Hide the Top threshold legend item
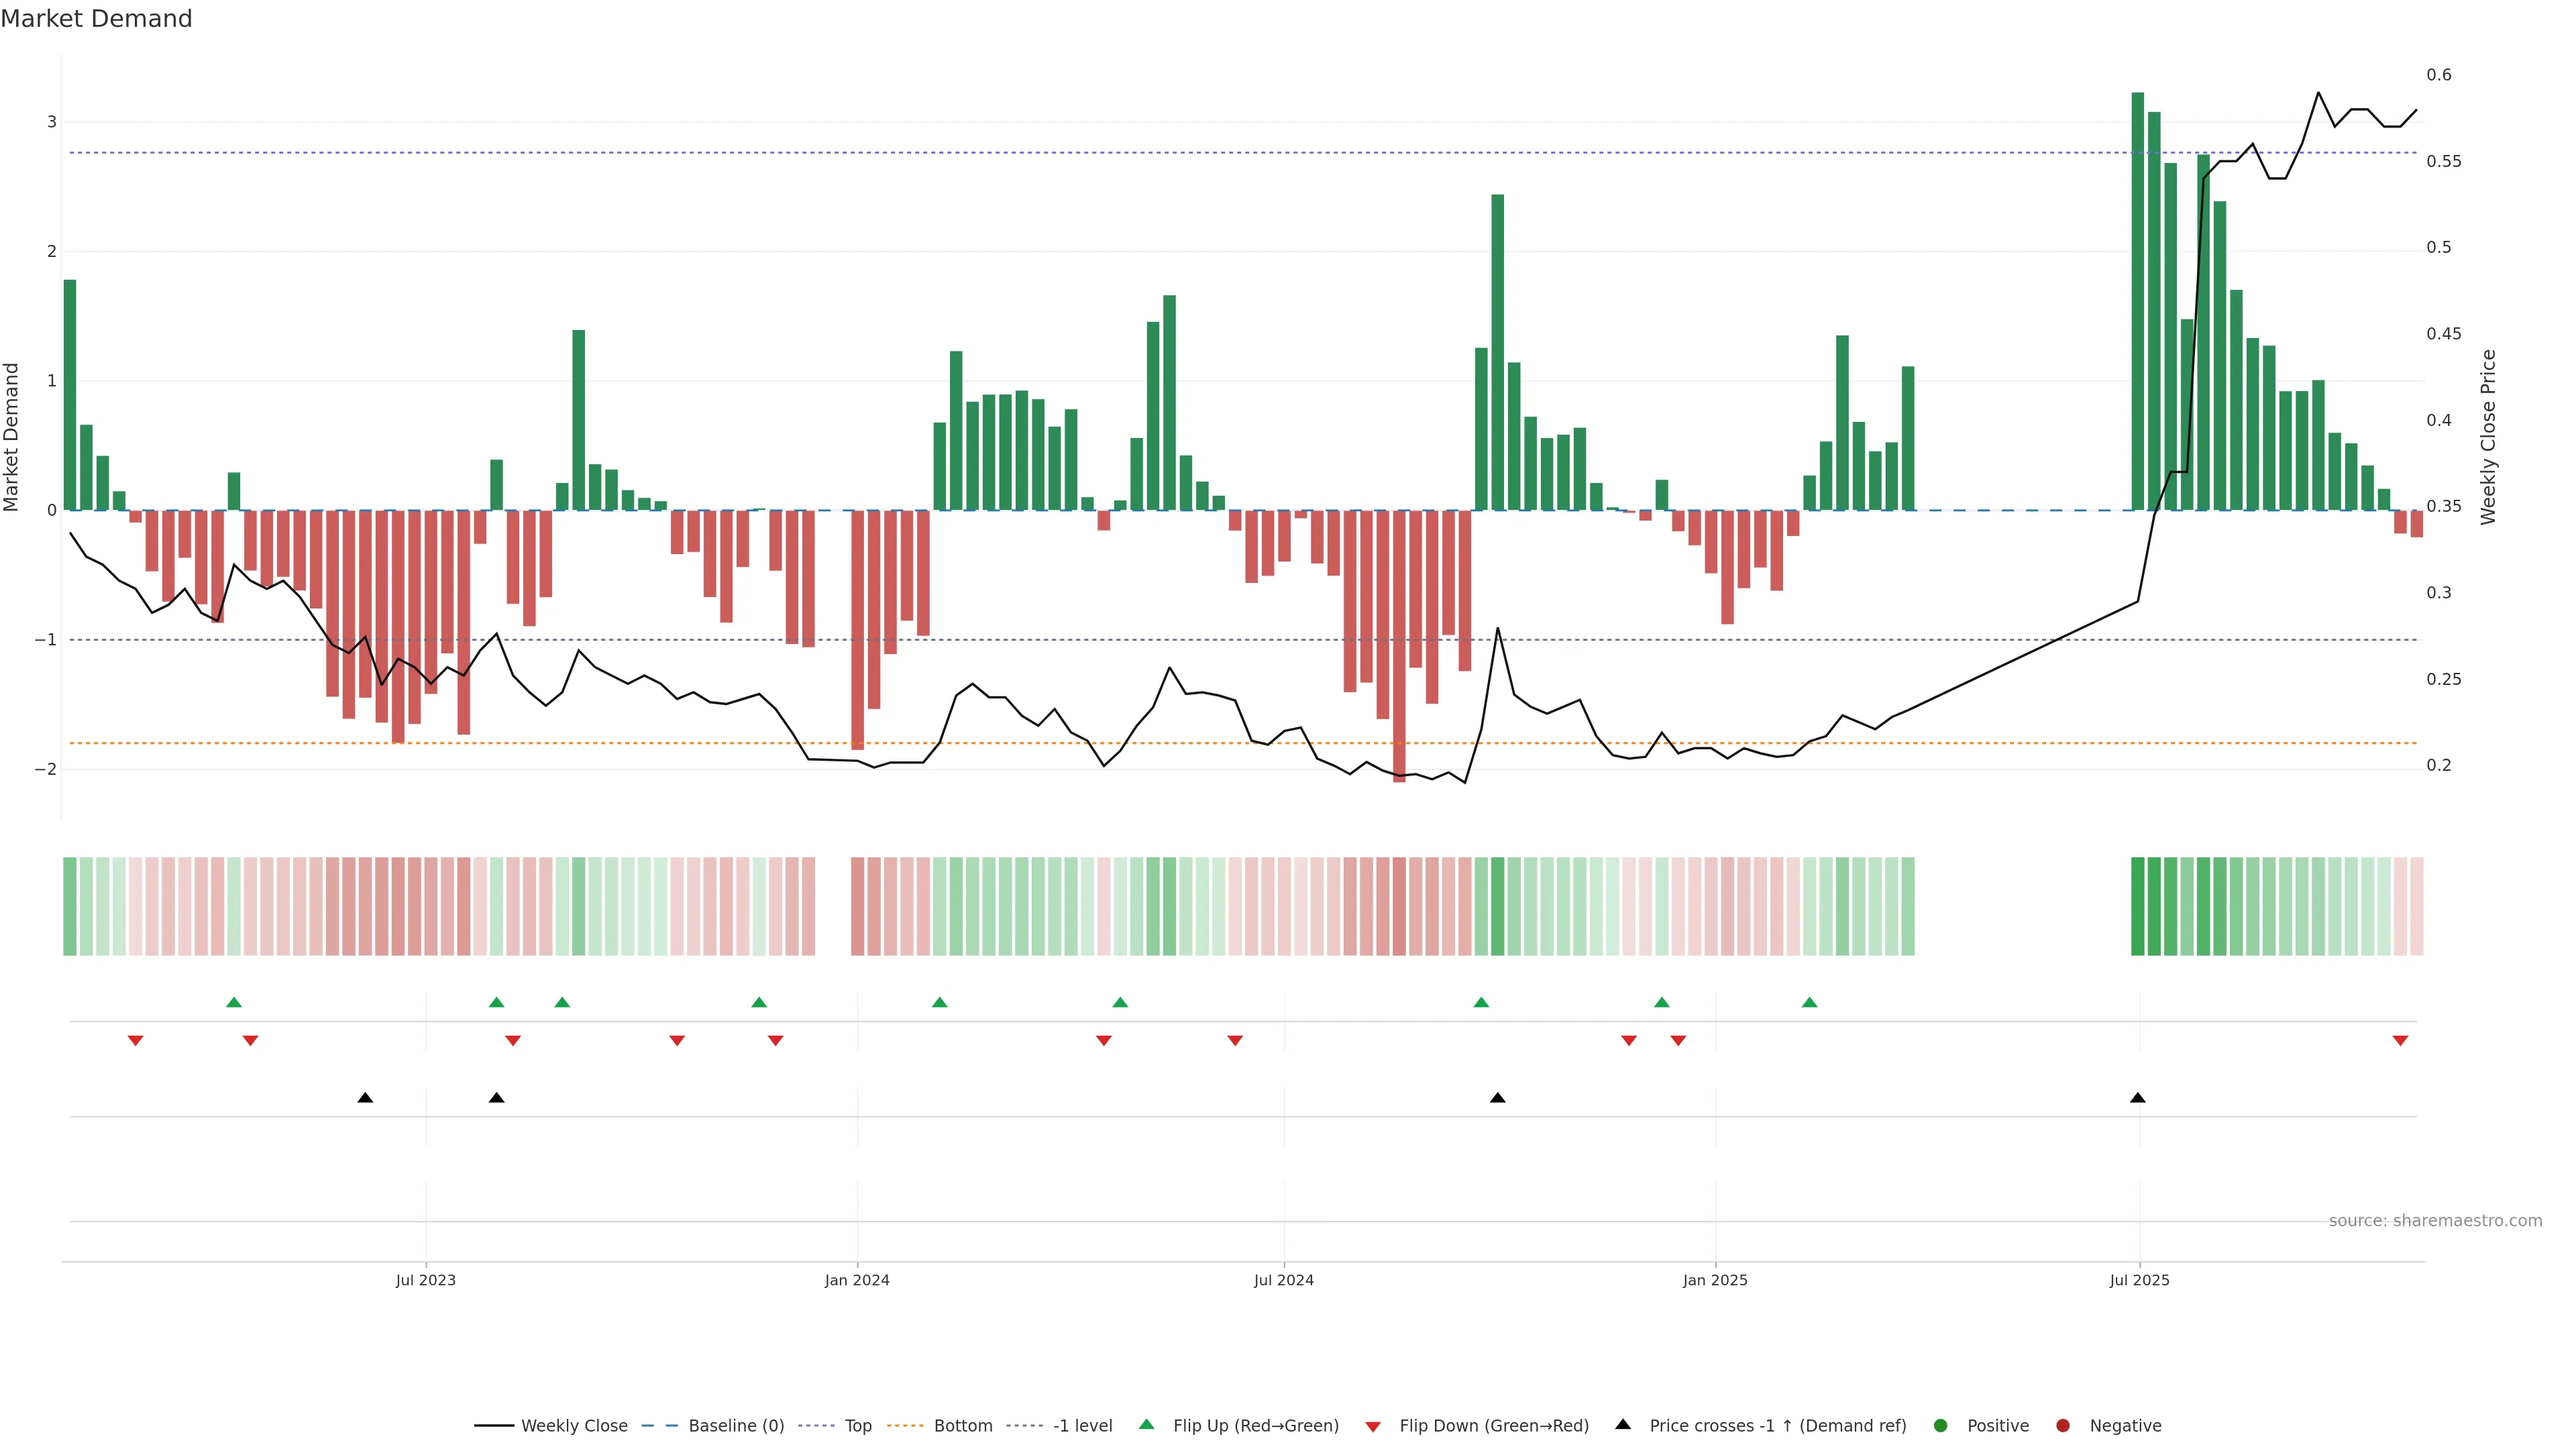The height and width of the screenshot is (1449, 2576). point(857,1425)
